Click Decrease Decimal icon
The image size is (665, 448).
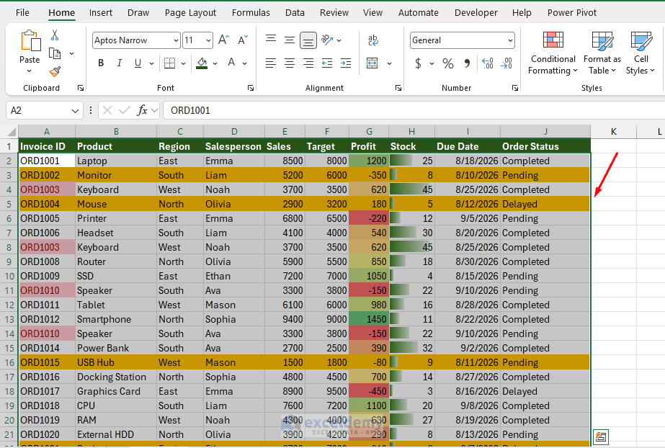coord(506,63)
